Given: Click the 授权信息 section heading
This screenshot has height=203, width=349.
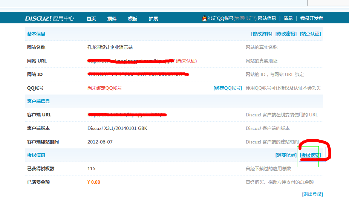Looking at the screenshot, I should [36, 155].
